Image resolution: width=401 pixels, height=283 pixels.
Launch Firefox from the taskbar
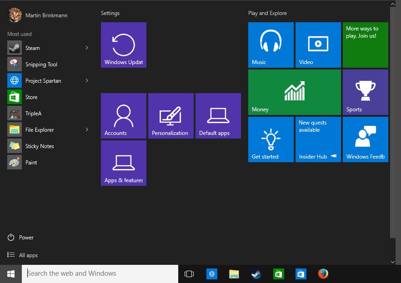coord(323,274)
